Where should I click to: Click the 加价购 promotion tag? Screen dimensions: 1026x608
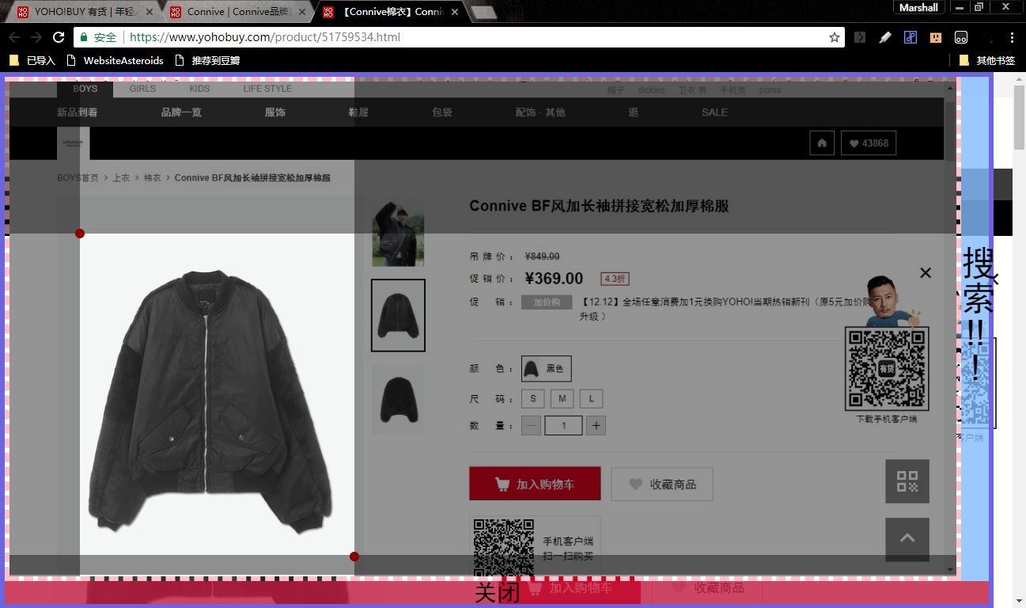(547, 302)
